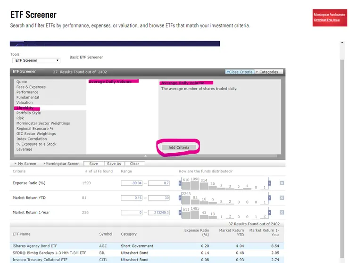Sort results by Category column

129,234
